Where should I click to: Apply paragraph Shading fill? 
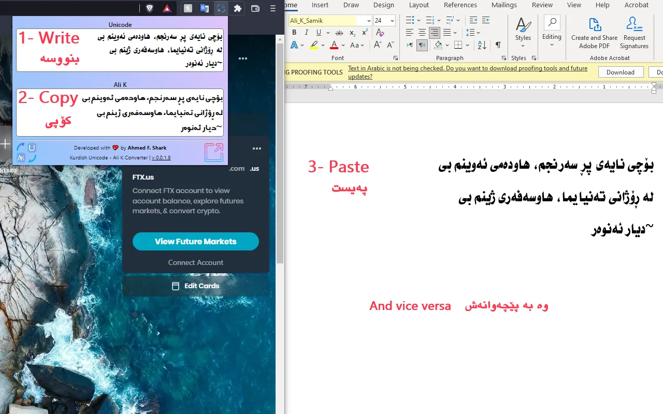point(438,45)
